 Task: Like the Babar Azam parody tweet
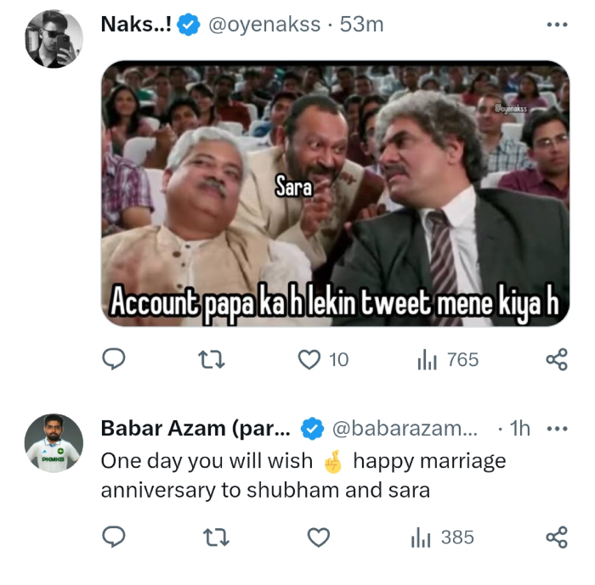(318, 537)
